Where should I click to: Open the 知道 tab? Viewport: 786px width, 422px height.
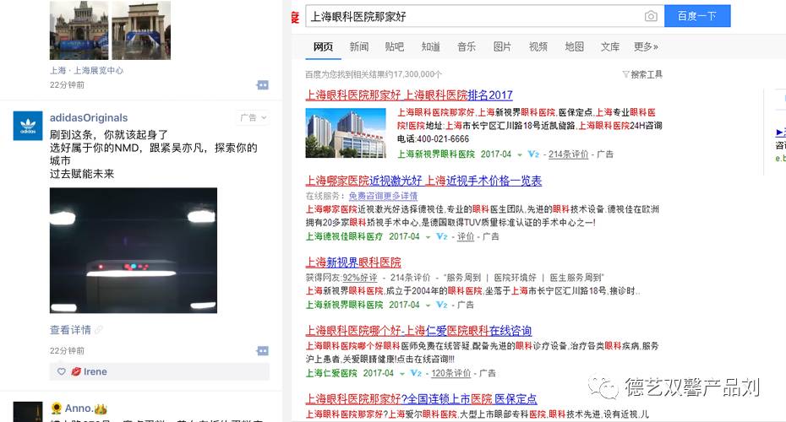(430, 46)
